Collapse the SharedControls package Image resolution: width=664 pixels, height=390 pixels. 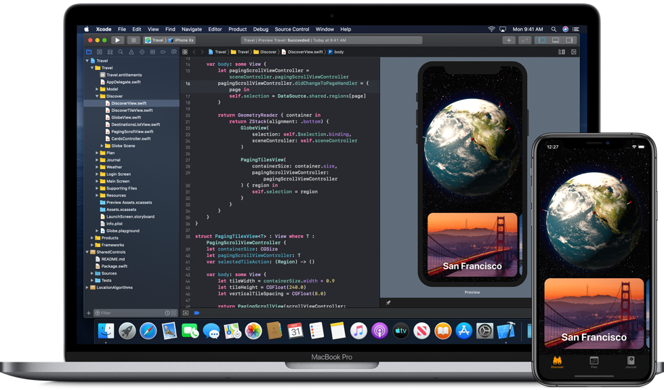(x=87, y=252)
